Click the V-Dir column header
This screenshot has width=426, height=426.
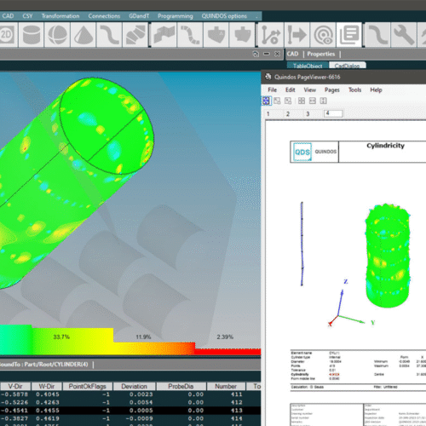15,386
